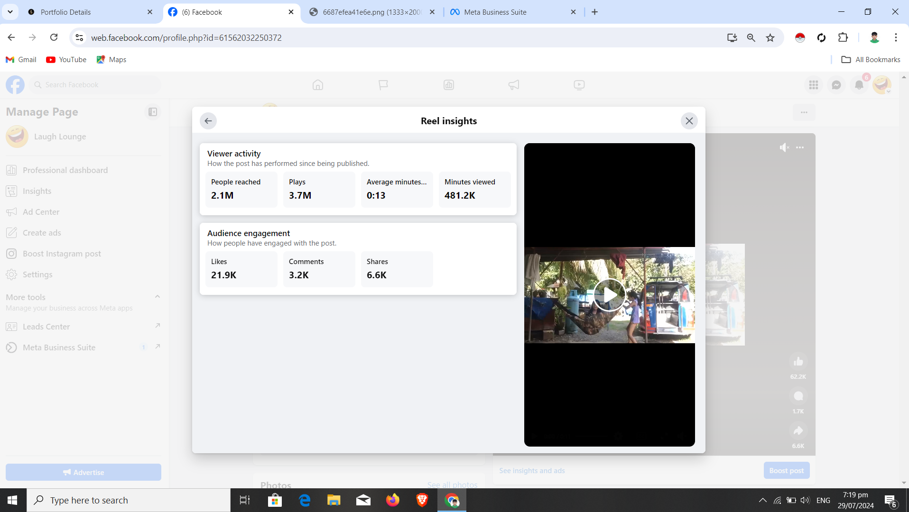Go back to the previous page

tap(11, 37)
